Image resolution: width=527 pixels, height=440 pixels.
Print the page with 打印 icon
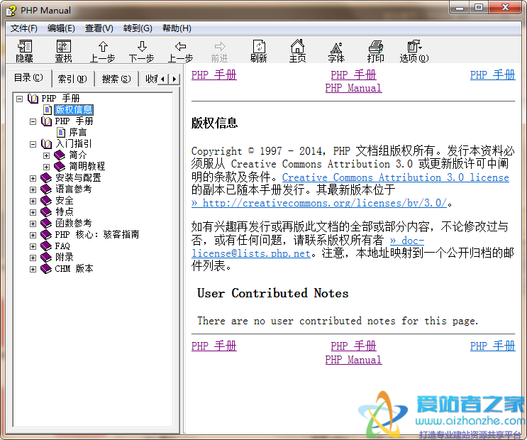click(375, 51)
